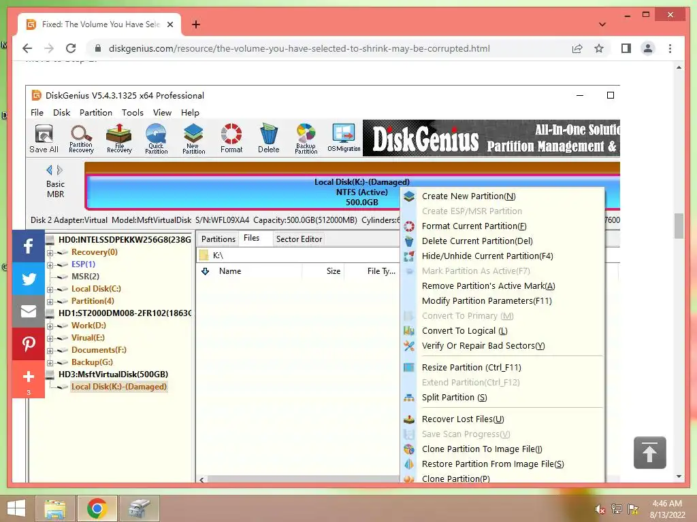Click Chrome icon in taskbar
The height and width of the screenshot is (522, 697).
tap(97, 508)
